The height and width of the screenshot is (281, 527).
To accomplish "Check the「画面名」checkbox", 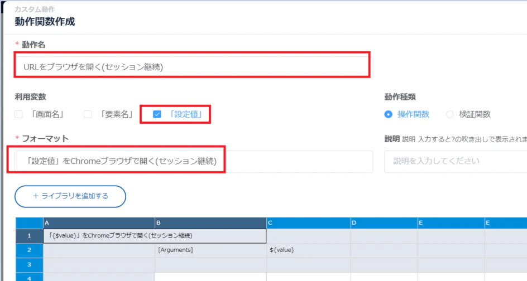I will click(19, 114).
